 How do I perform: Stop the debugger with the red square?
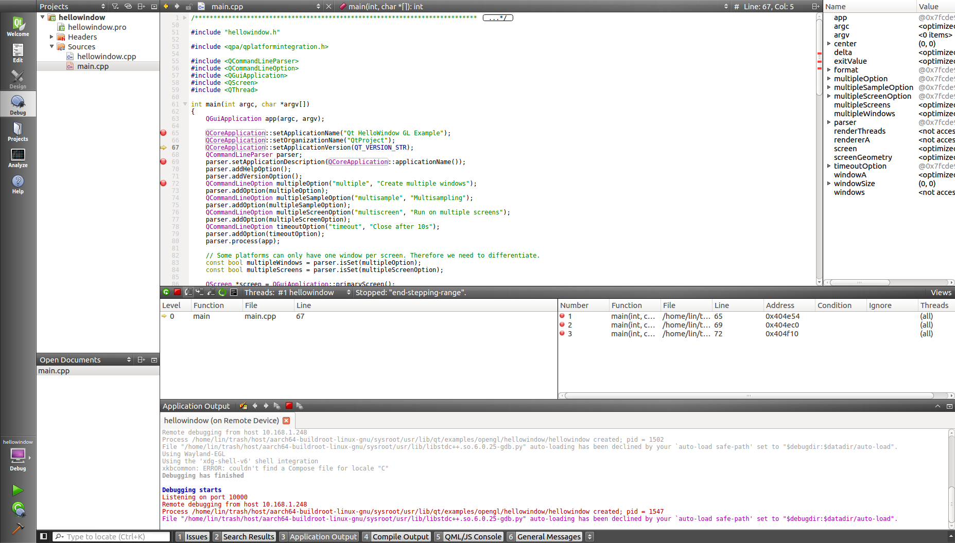coord(177,292)
